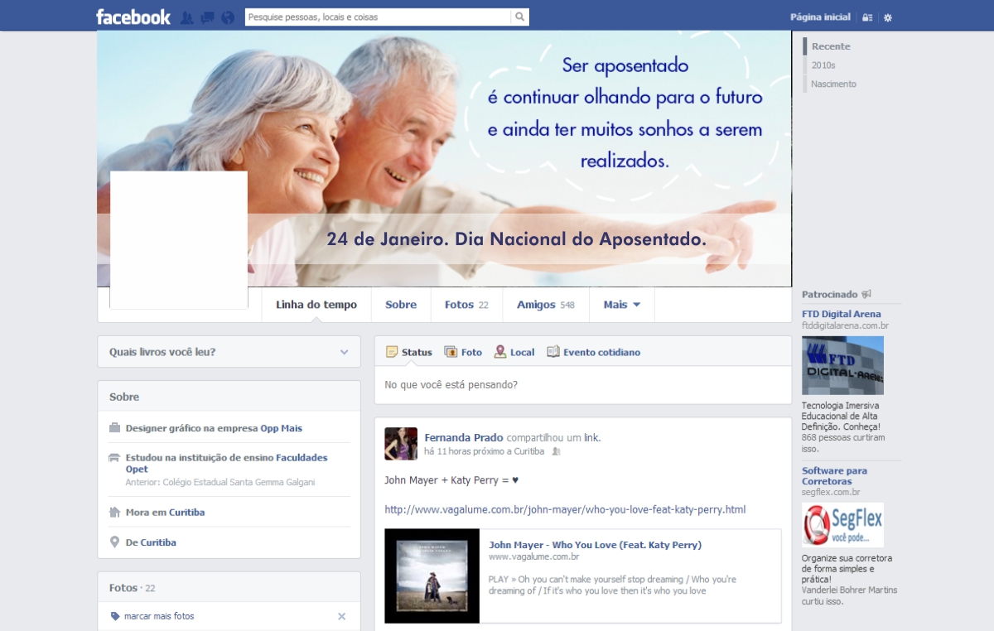This screenshot has height=631, width=994.
Task: Click the shared 'link' word in post
Action: pyautogui.click(x=591, y=437)
